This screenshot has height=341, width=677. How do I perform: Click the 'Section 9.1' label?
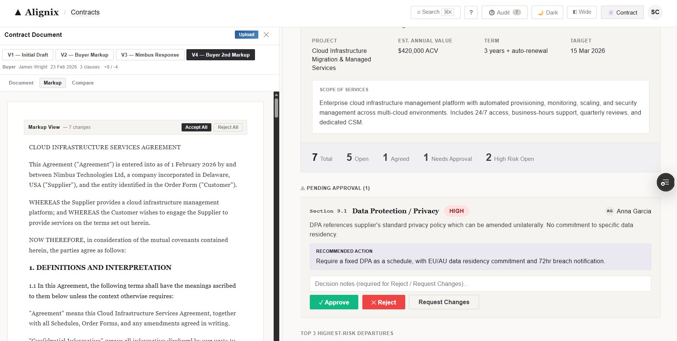pyautogui.click(x=328, y=211)
